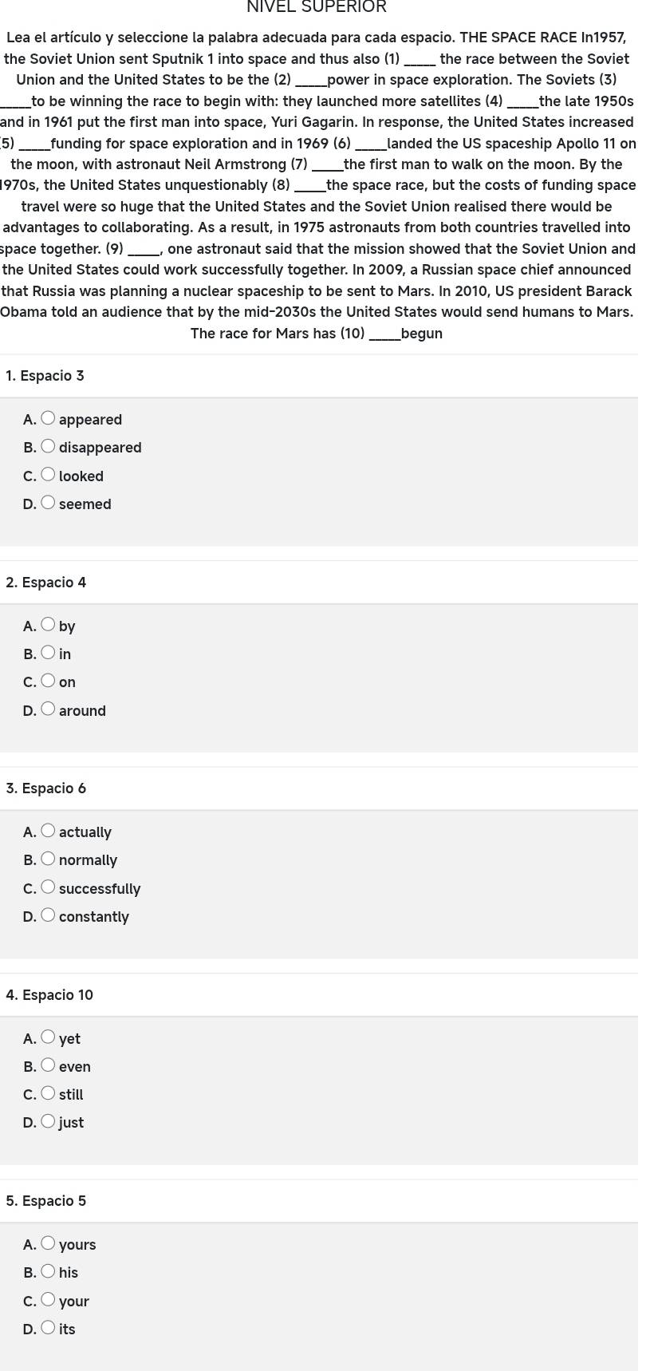Select 'his' option for Espacio 5
The image size is (654, 1371).
[x=48, y=1271]
